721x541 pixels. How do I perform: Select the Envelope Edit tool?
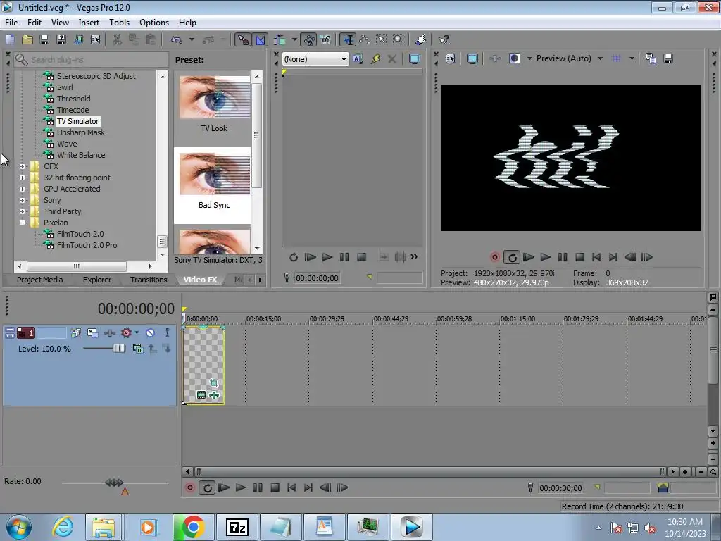(x=365, y=39)
